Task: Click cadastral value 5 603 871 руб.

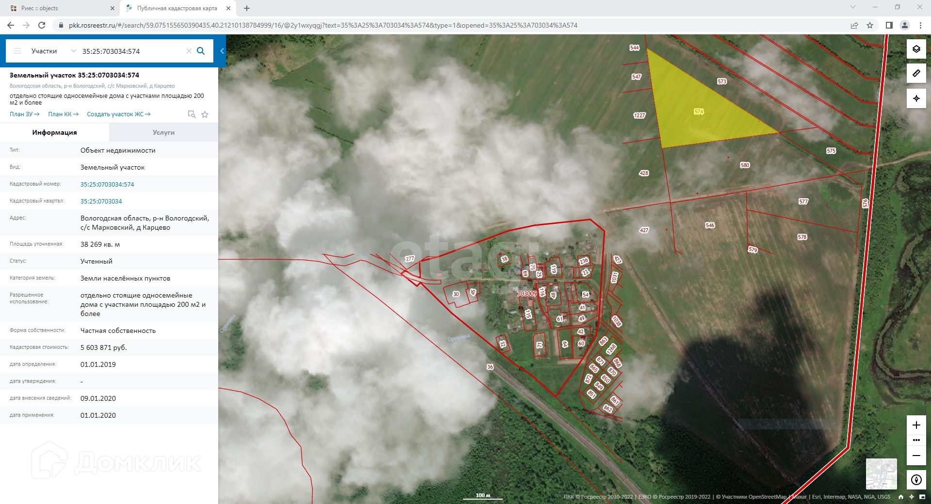Action: (x=104, y=347)
